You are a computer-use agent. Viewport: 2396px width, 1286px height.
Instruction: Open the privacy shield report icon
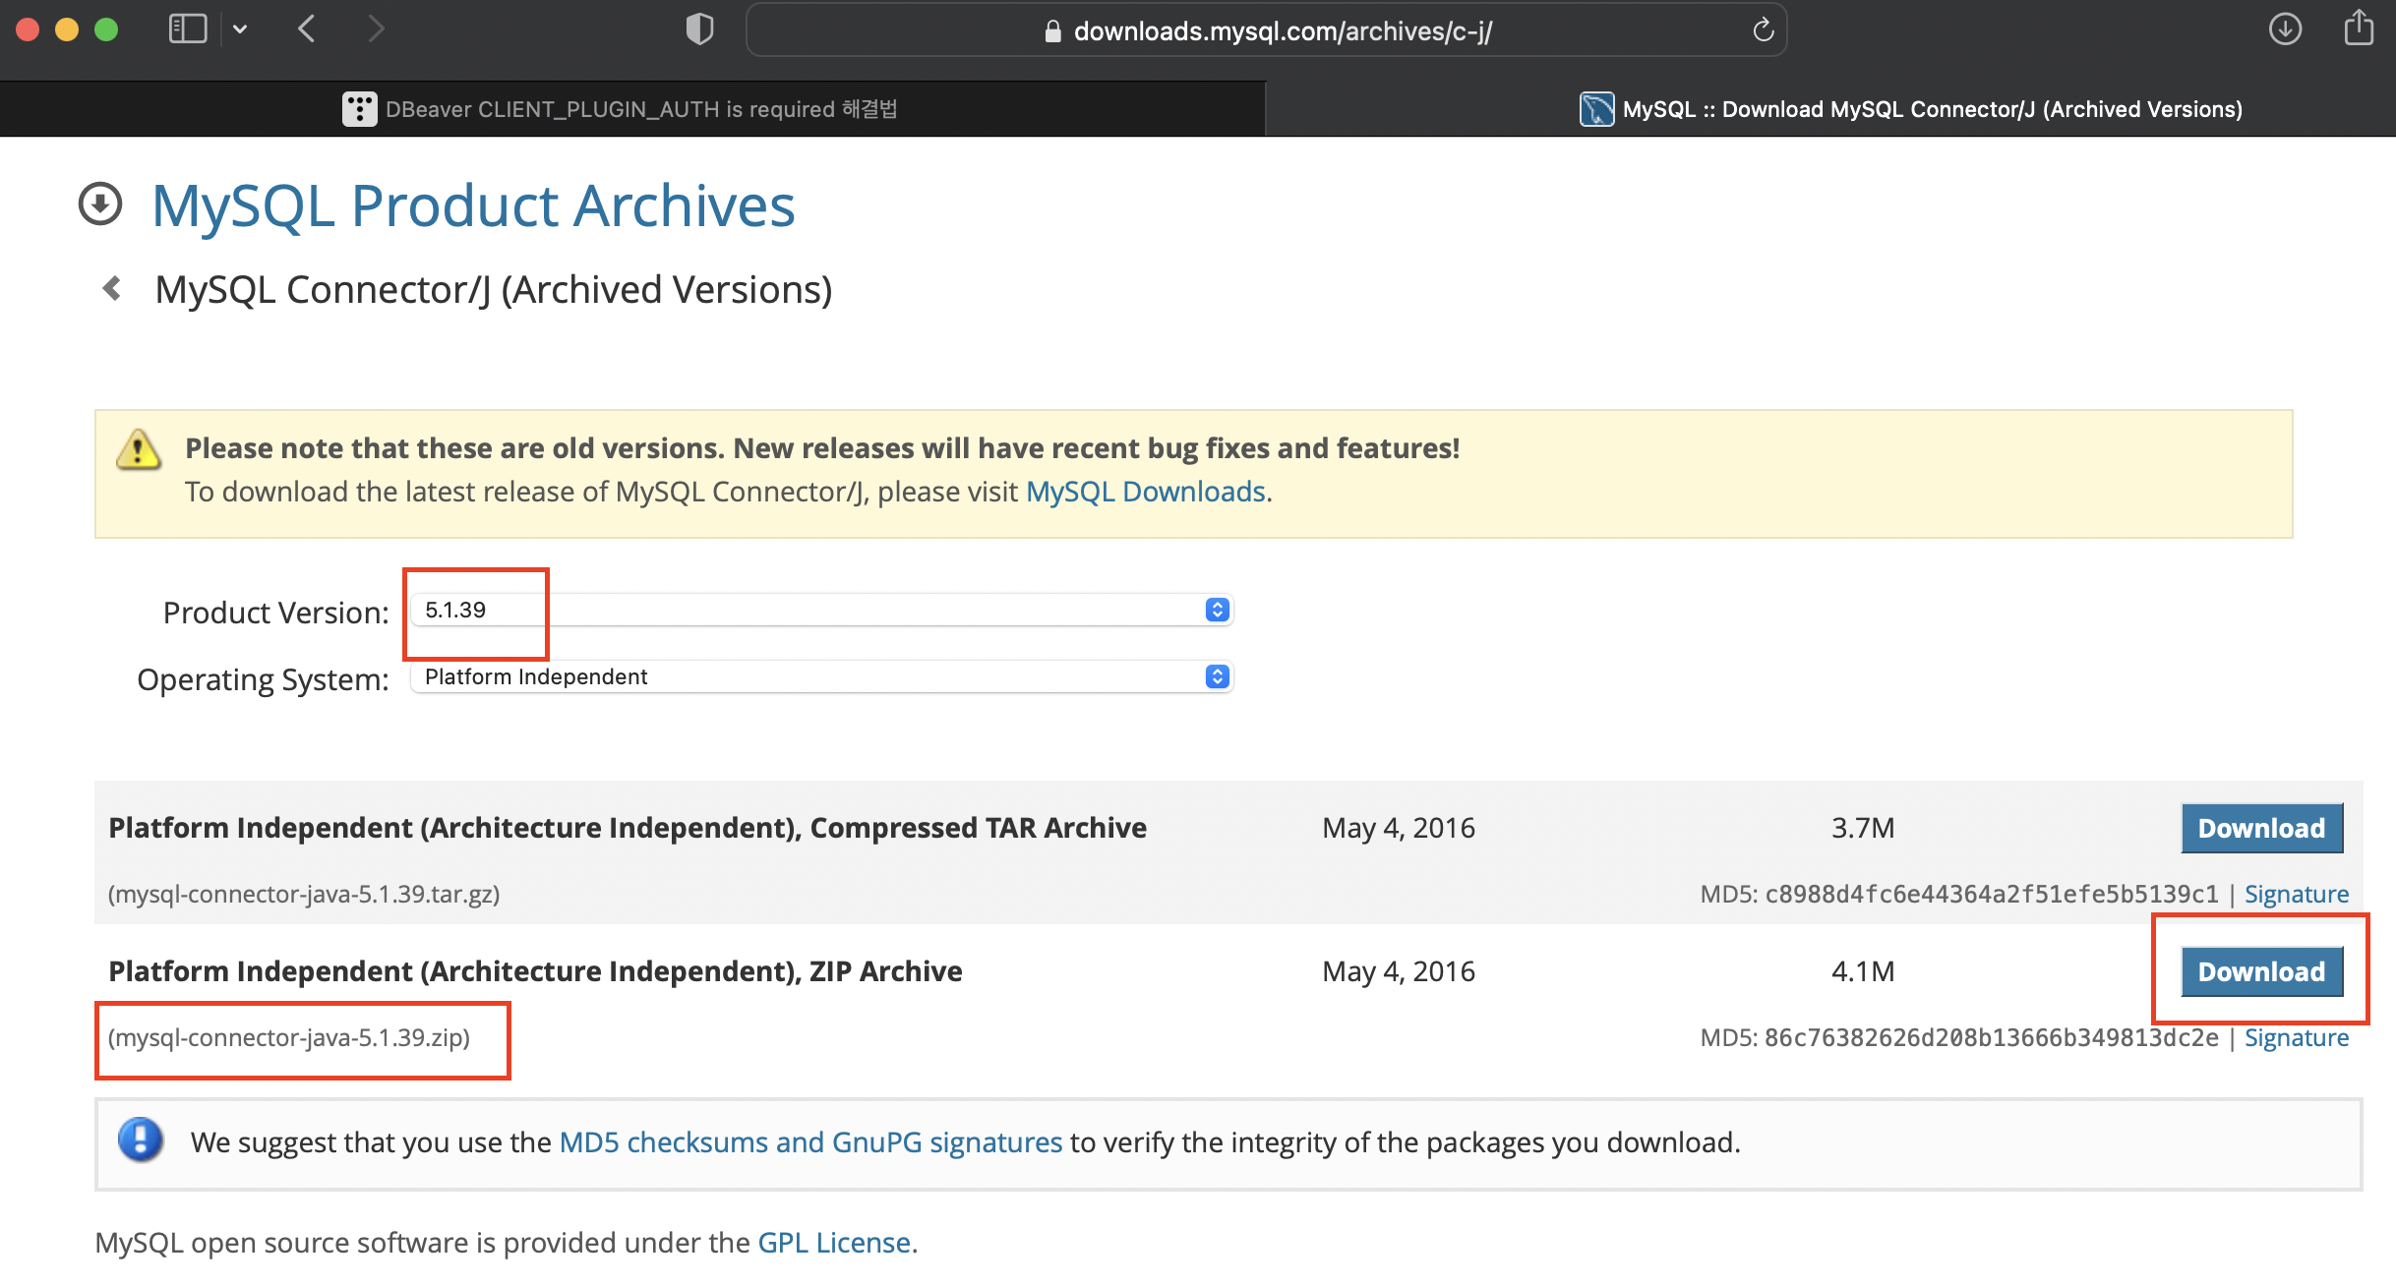click(x=699, y=29)
